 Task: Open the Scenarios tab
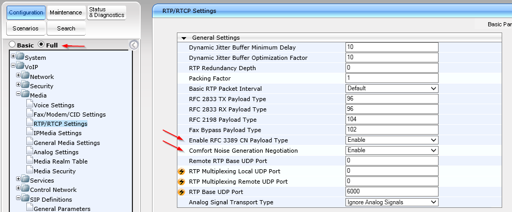click(25, 28)
